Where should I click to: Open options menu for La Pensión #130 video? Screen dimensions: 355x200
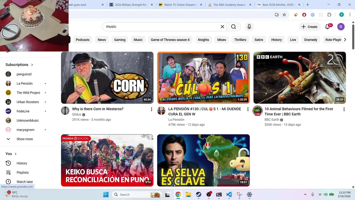[x=248, y=109]
